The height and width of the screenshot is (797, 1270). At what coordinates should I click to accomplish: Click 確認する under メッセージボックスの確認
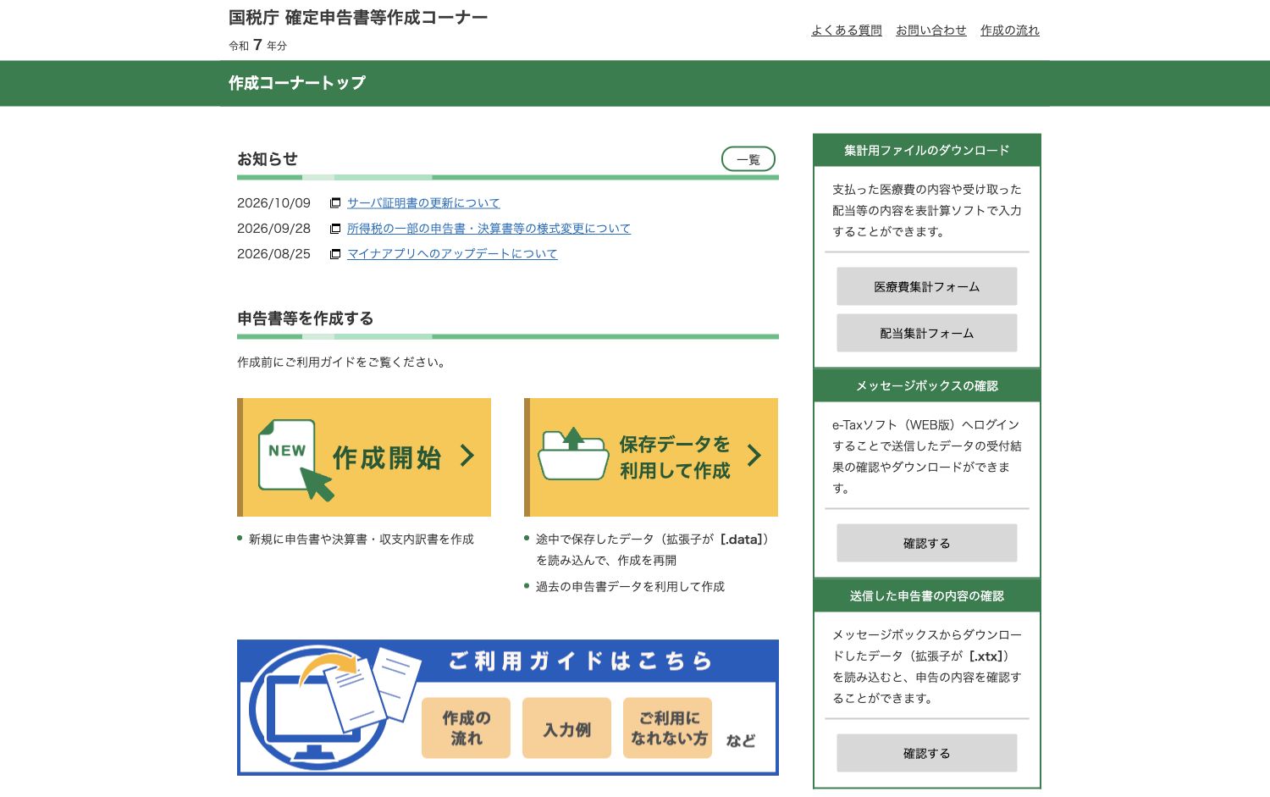[x=927, y=543]
